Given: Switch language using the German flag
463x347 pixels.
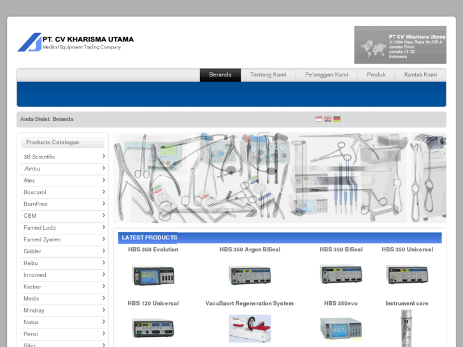Looking at the screenshot, I should point(337,118).
